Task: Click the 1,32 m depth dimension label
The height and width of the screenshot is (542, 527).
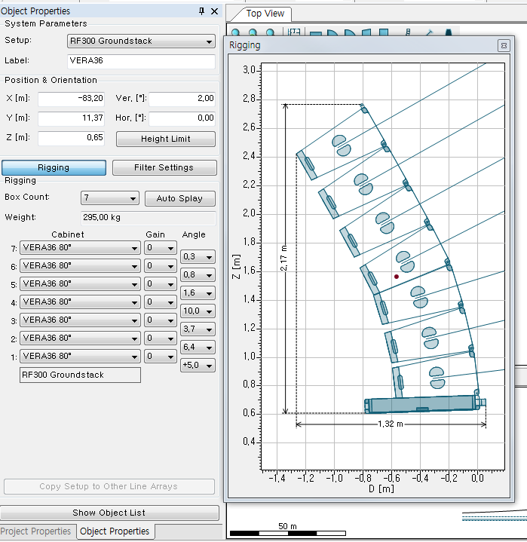Action: [x=391, y=424]
